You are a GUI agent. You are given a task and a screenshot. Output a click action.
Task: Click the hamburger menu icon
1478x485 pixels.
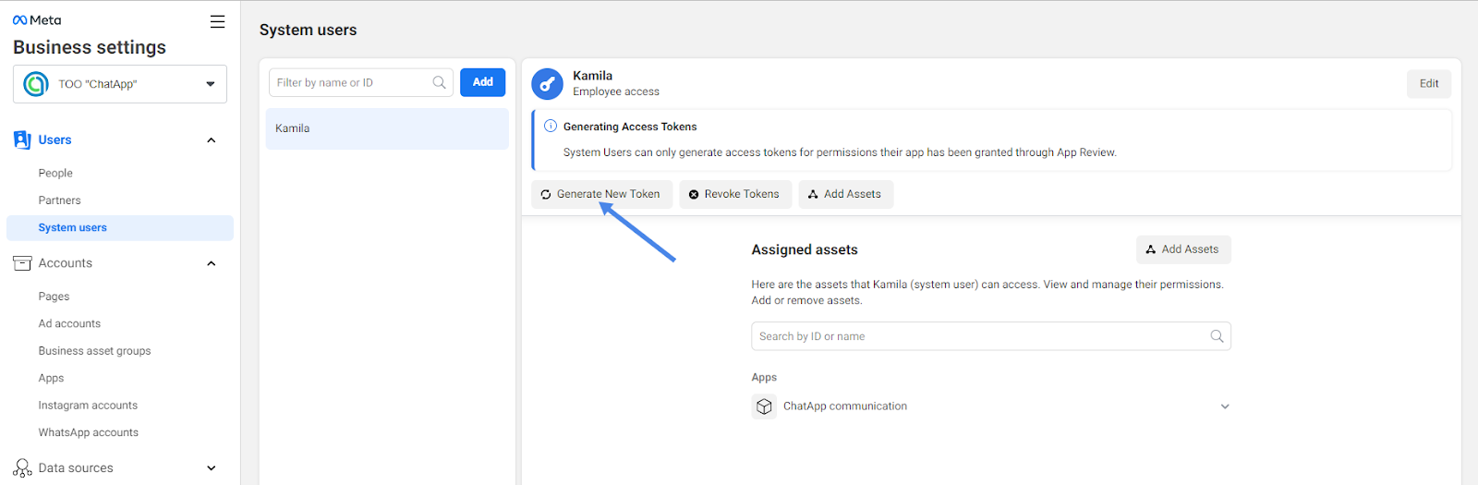(217, 21)
